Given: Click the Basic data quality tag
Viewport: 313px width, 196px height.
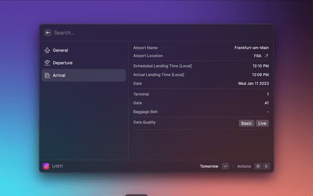Looking at the screenshot, I should pyautogui.click(x=246, y=123).
